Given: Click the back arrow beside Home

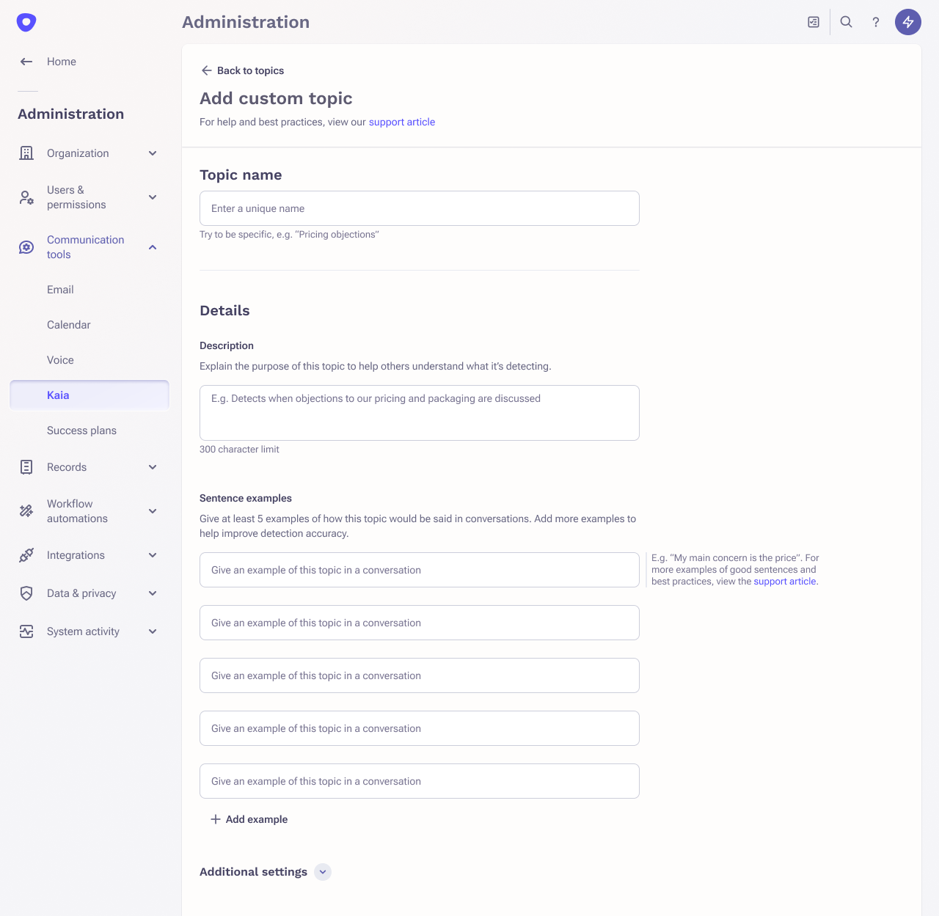Looking at the screenshot, I should (x=26, y=62).
